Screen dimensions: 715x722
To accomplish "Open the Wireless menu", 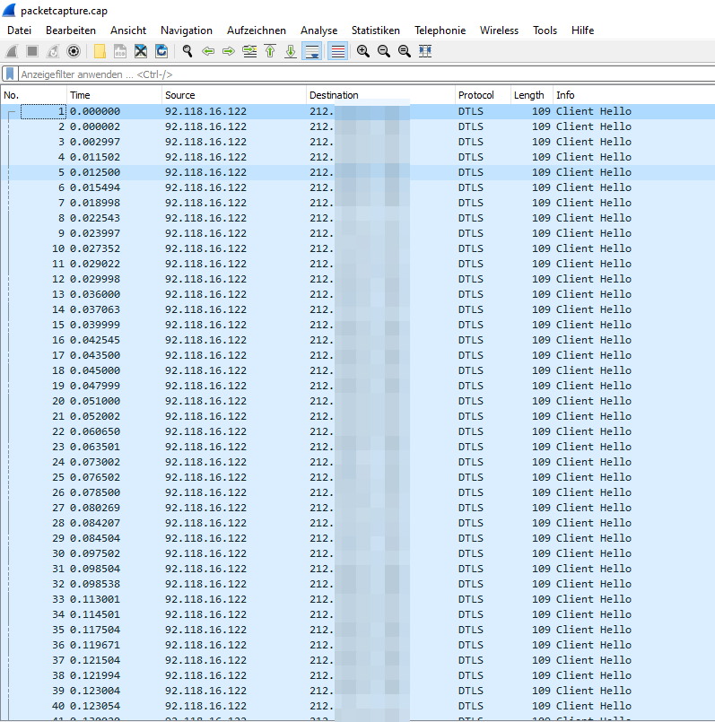I will click(x=499, y=30).
